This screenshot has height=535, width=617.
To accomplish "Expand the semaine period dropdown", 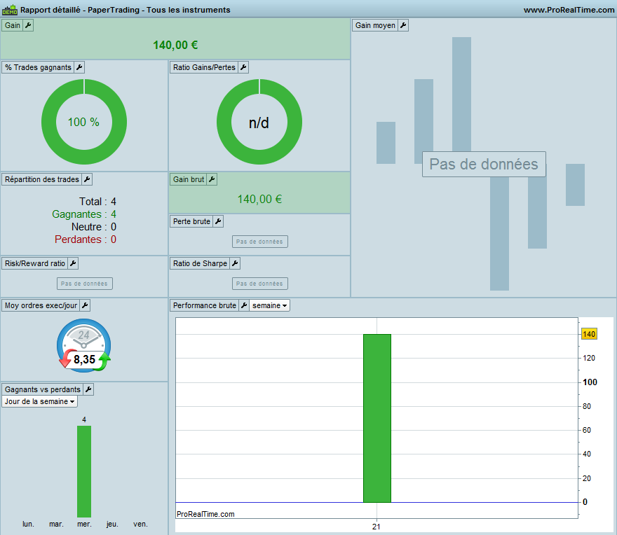I will click(269, 305).
